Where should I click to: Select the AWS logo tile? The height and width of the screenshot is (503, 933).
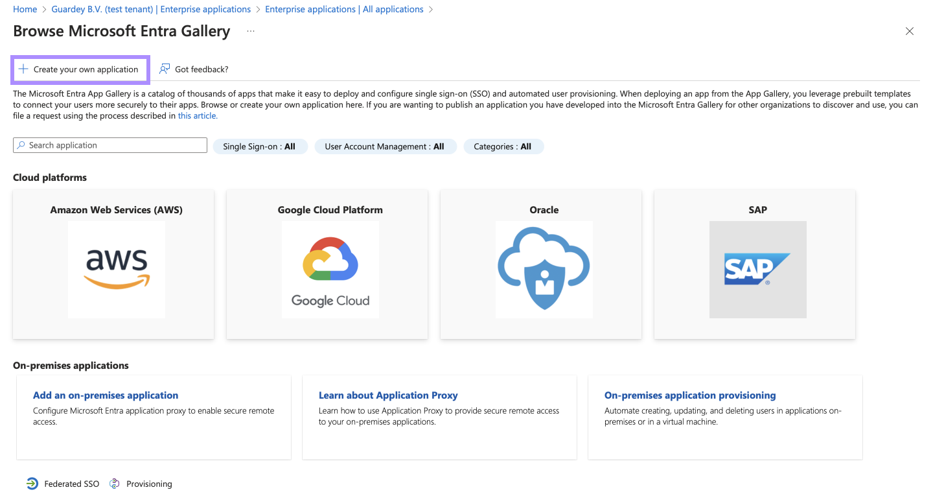click(117, 269)
